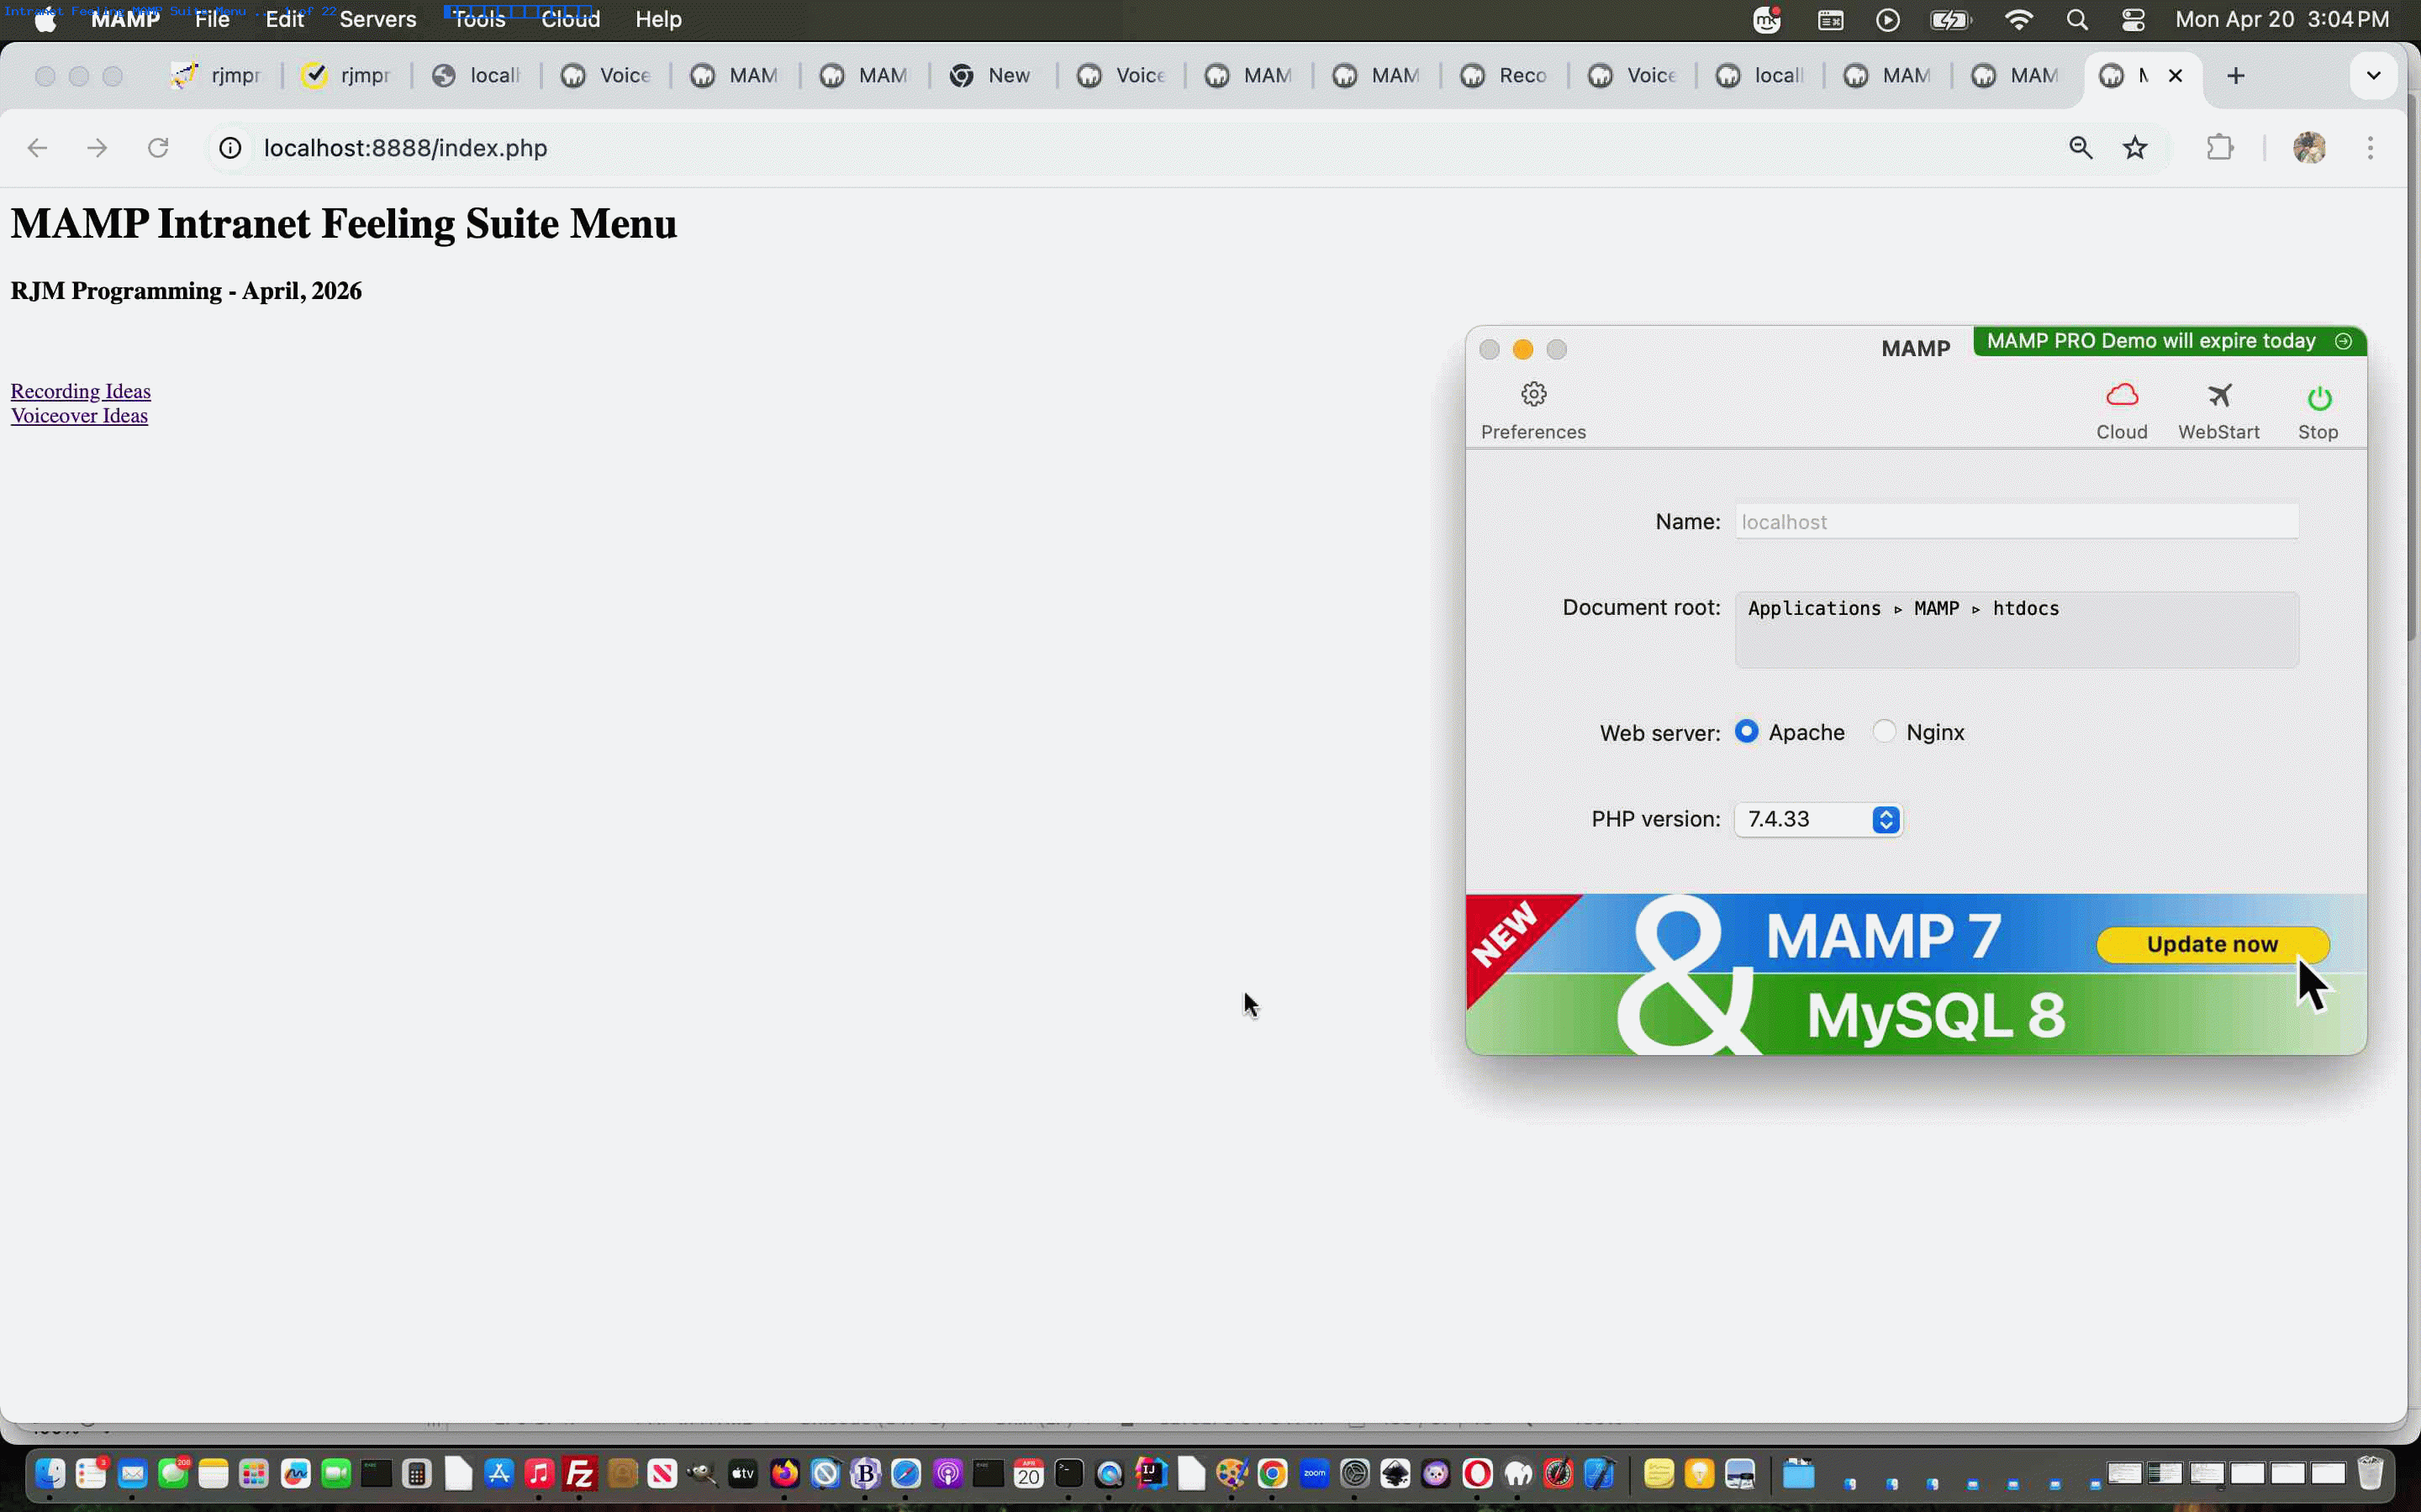
Task: Click the Update now button in the MAMP banner
Action: click(2211, 944)
